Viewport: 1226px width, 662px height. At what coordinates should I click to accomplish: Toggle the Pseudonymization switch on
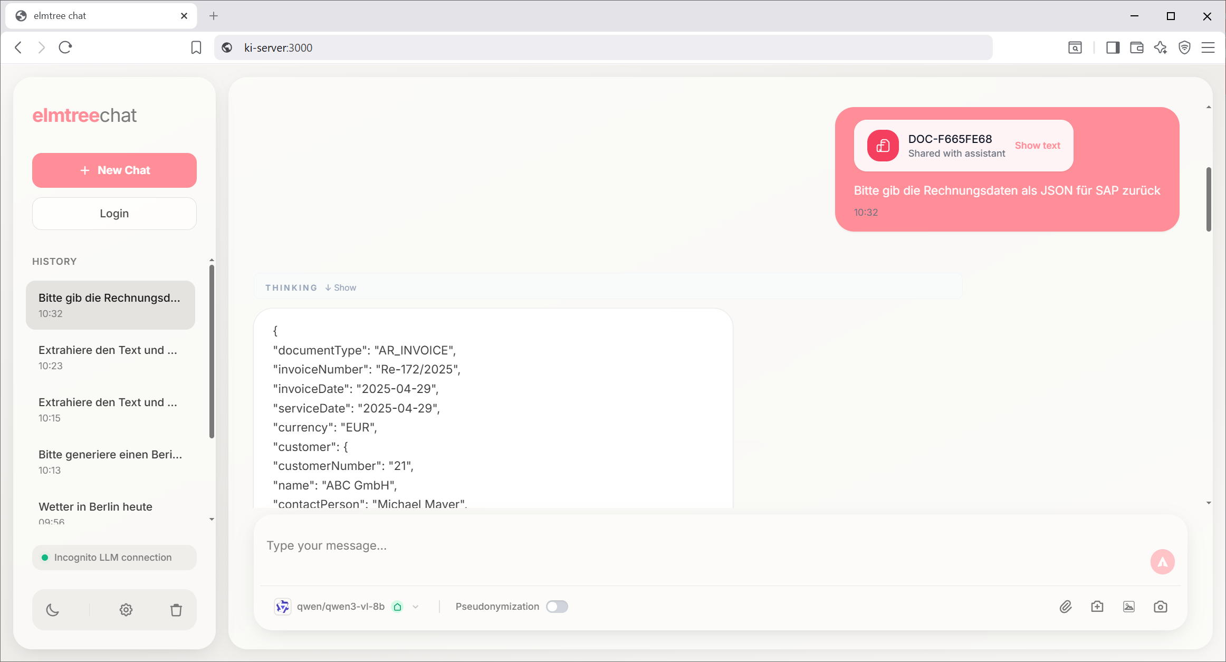[x=557, y=607]
